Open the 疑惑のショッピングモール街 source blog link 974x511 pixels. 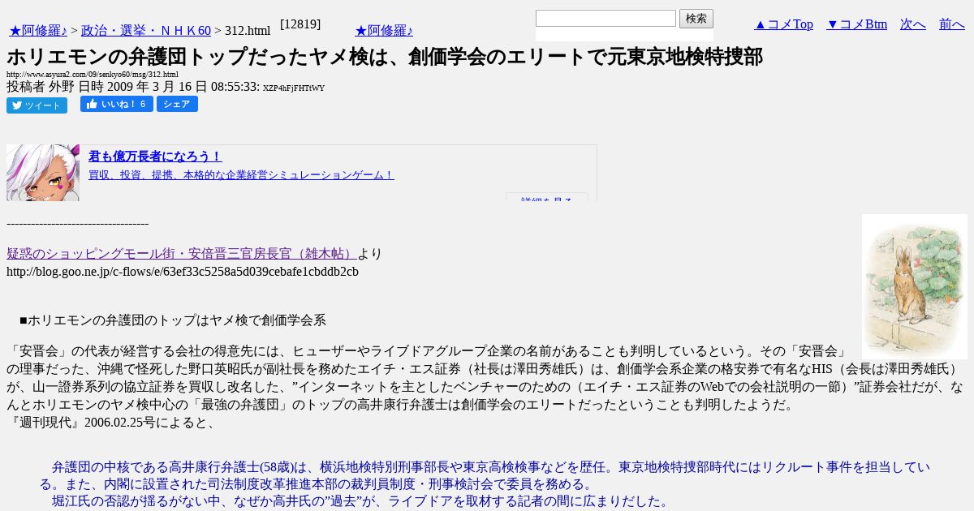point(182,254)
